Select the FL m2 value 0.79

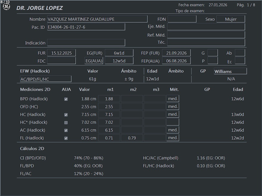click(132, 138)
